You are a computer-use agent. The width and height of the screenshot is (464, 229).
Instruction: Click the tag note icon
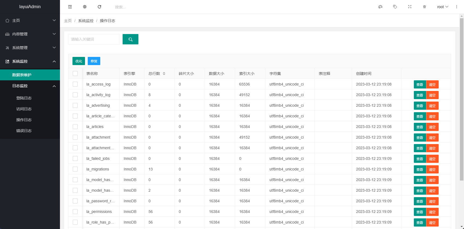[x=395, y=7]
